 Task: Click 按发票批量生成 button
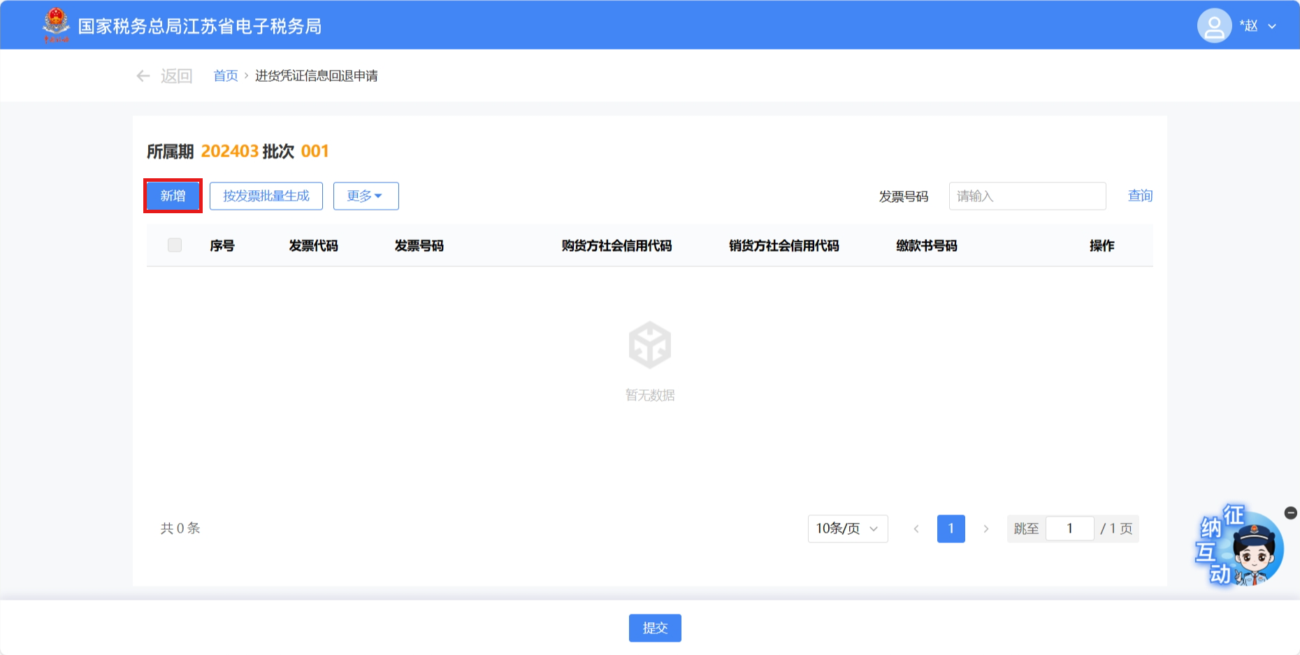266,196
